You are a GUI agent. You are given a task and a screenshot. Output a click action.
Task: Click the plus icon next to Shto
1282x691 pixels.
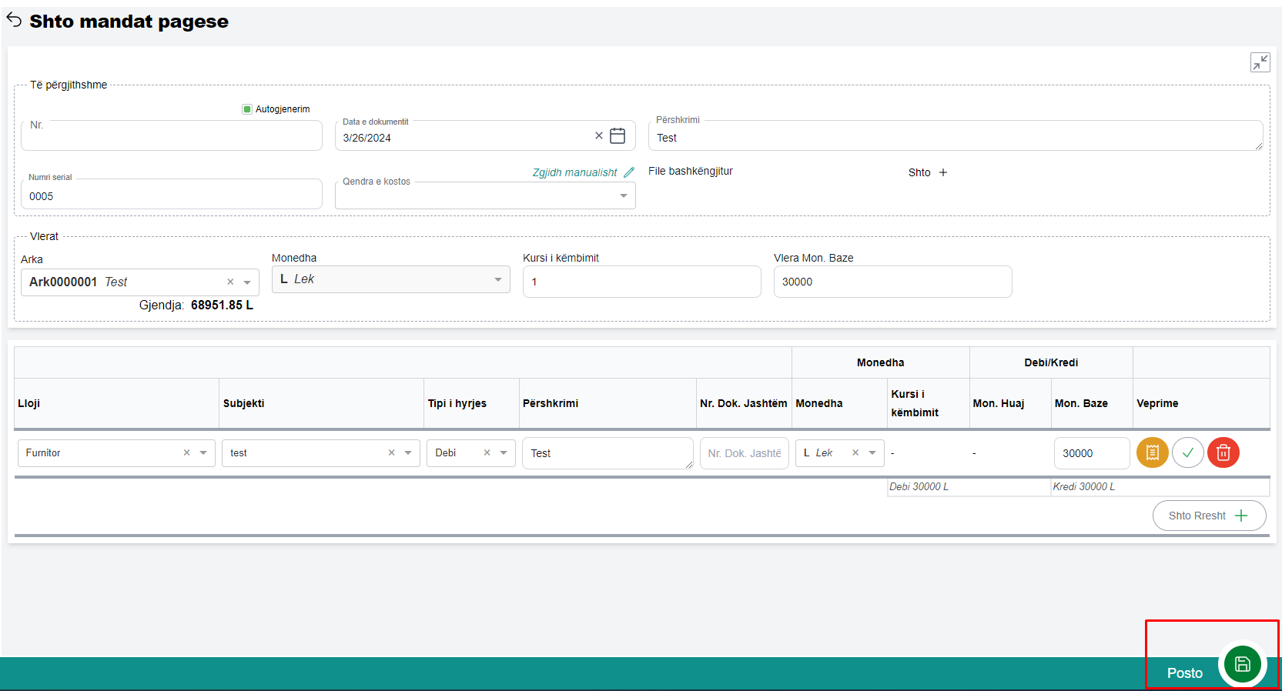943,172
